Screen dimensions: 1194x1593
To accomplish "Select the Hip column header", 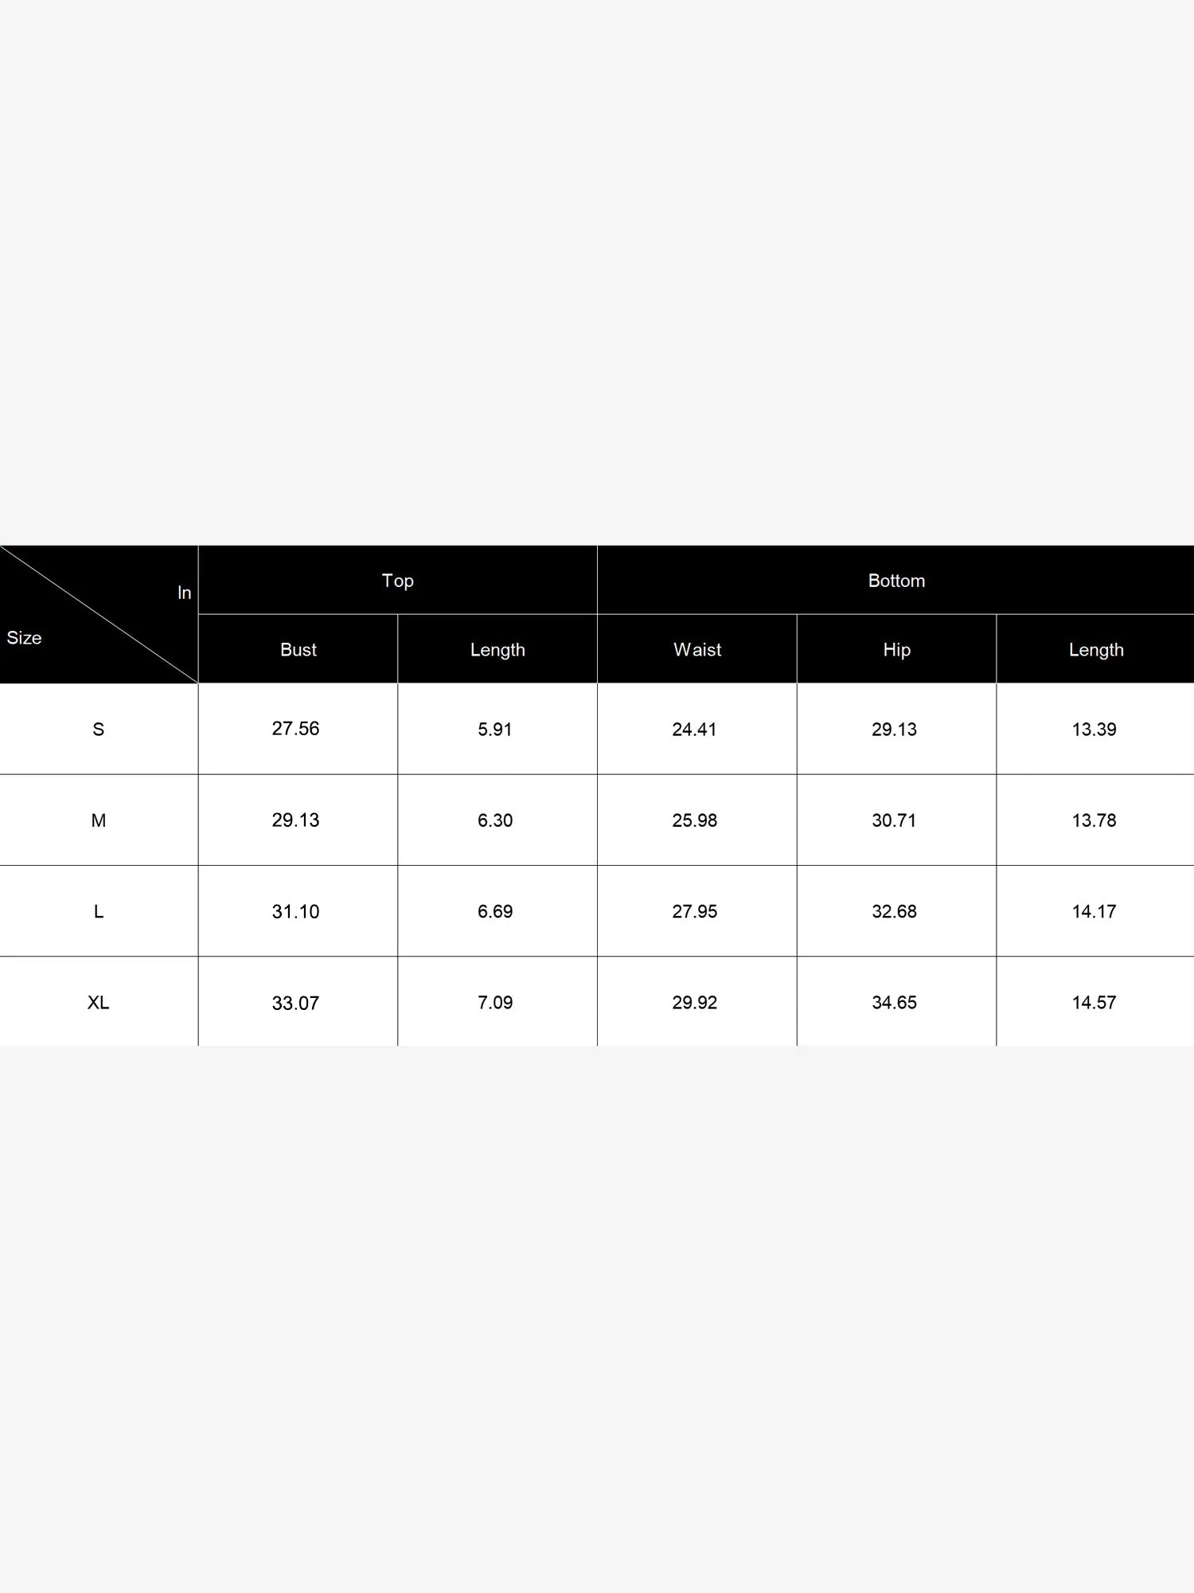I will click(896, 649).
